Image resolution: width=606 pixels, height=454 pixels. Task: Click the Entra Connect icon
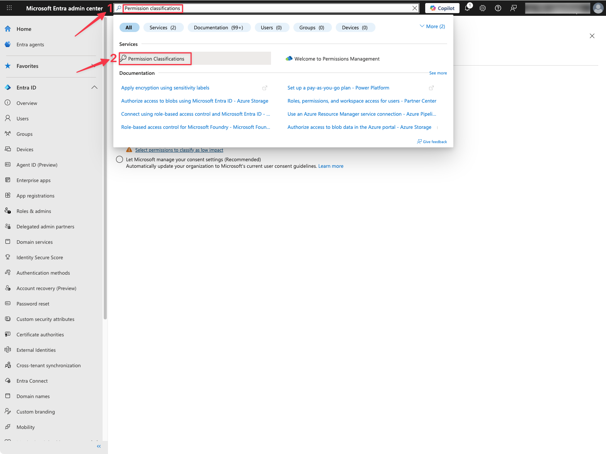point(8,381)
